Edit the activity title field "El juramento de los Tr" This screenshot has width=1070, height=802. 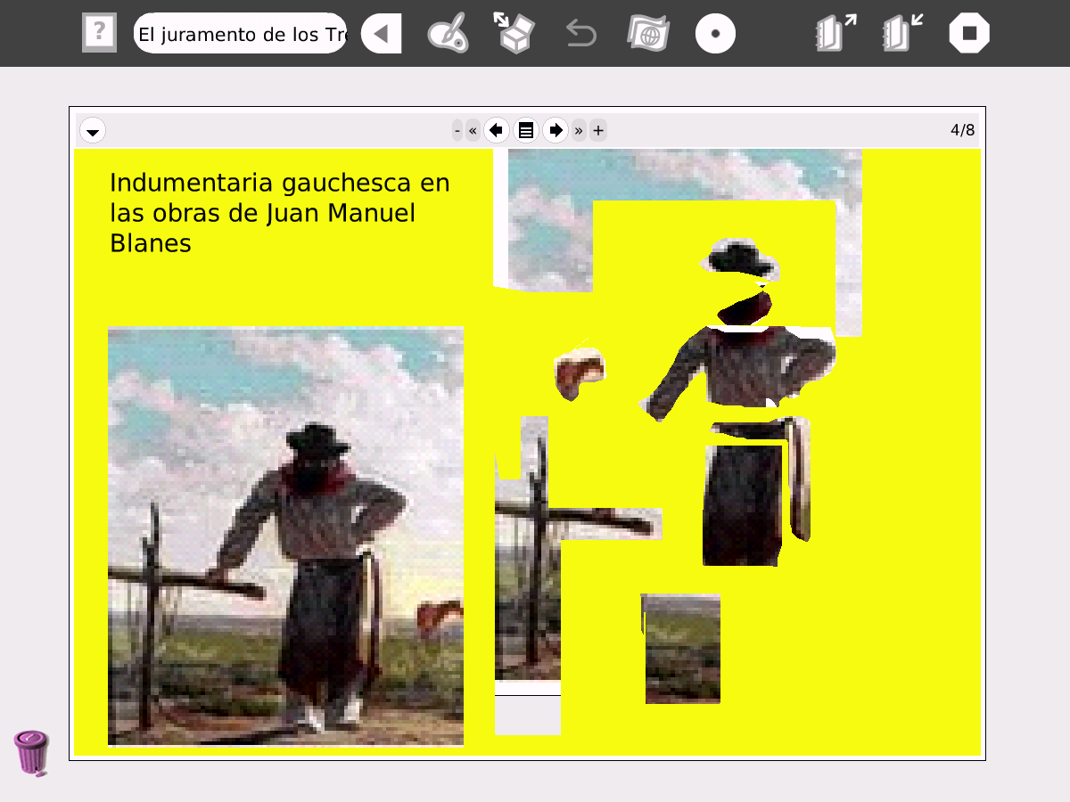pyautogui.click(x=240, y=34)
